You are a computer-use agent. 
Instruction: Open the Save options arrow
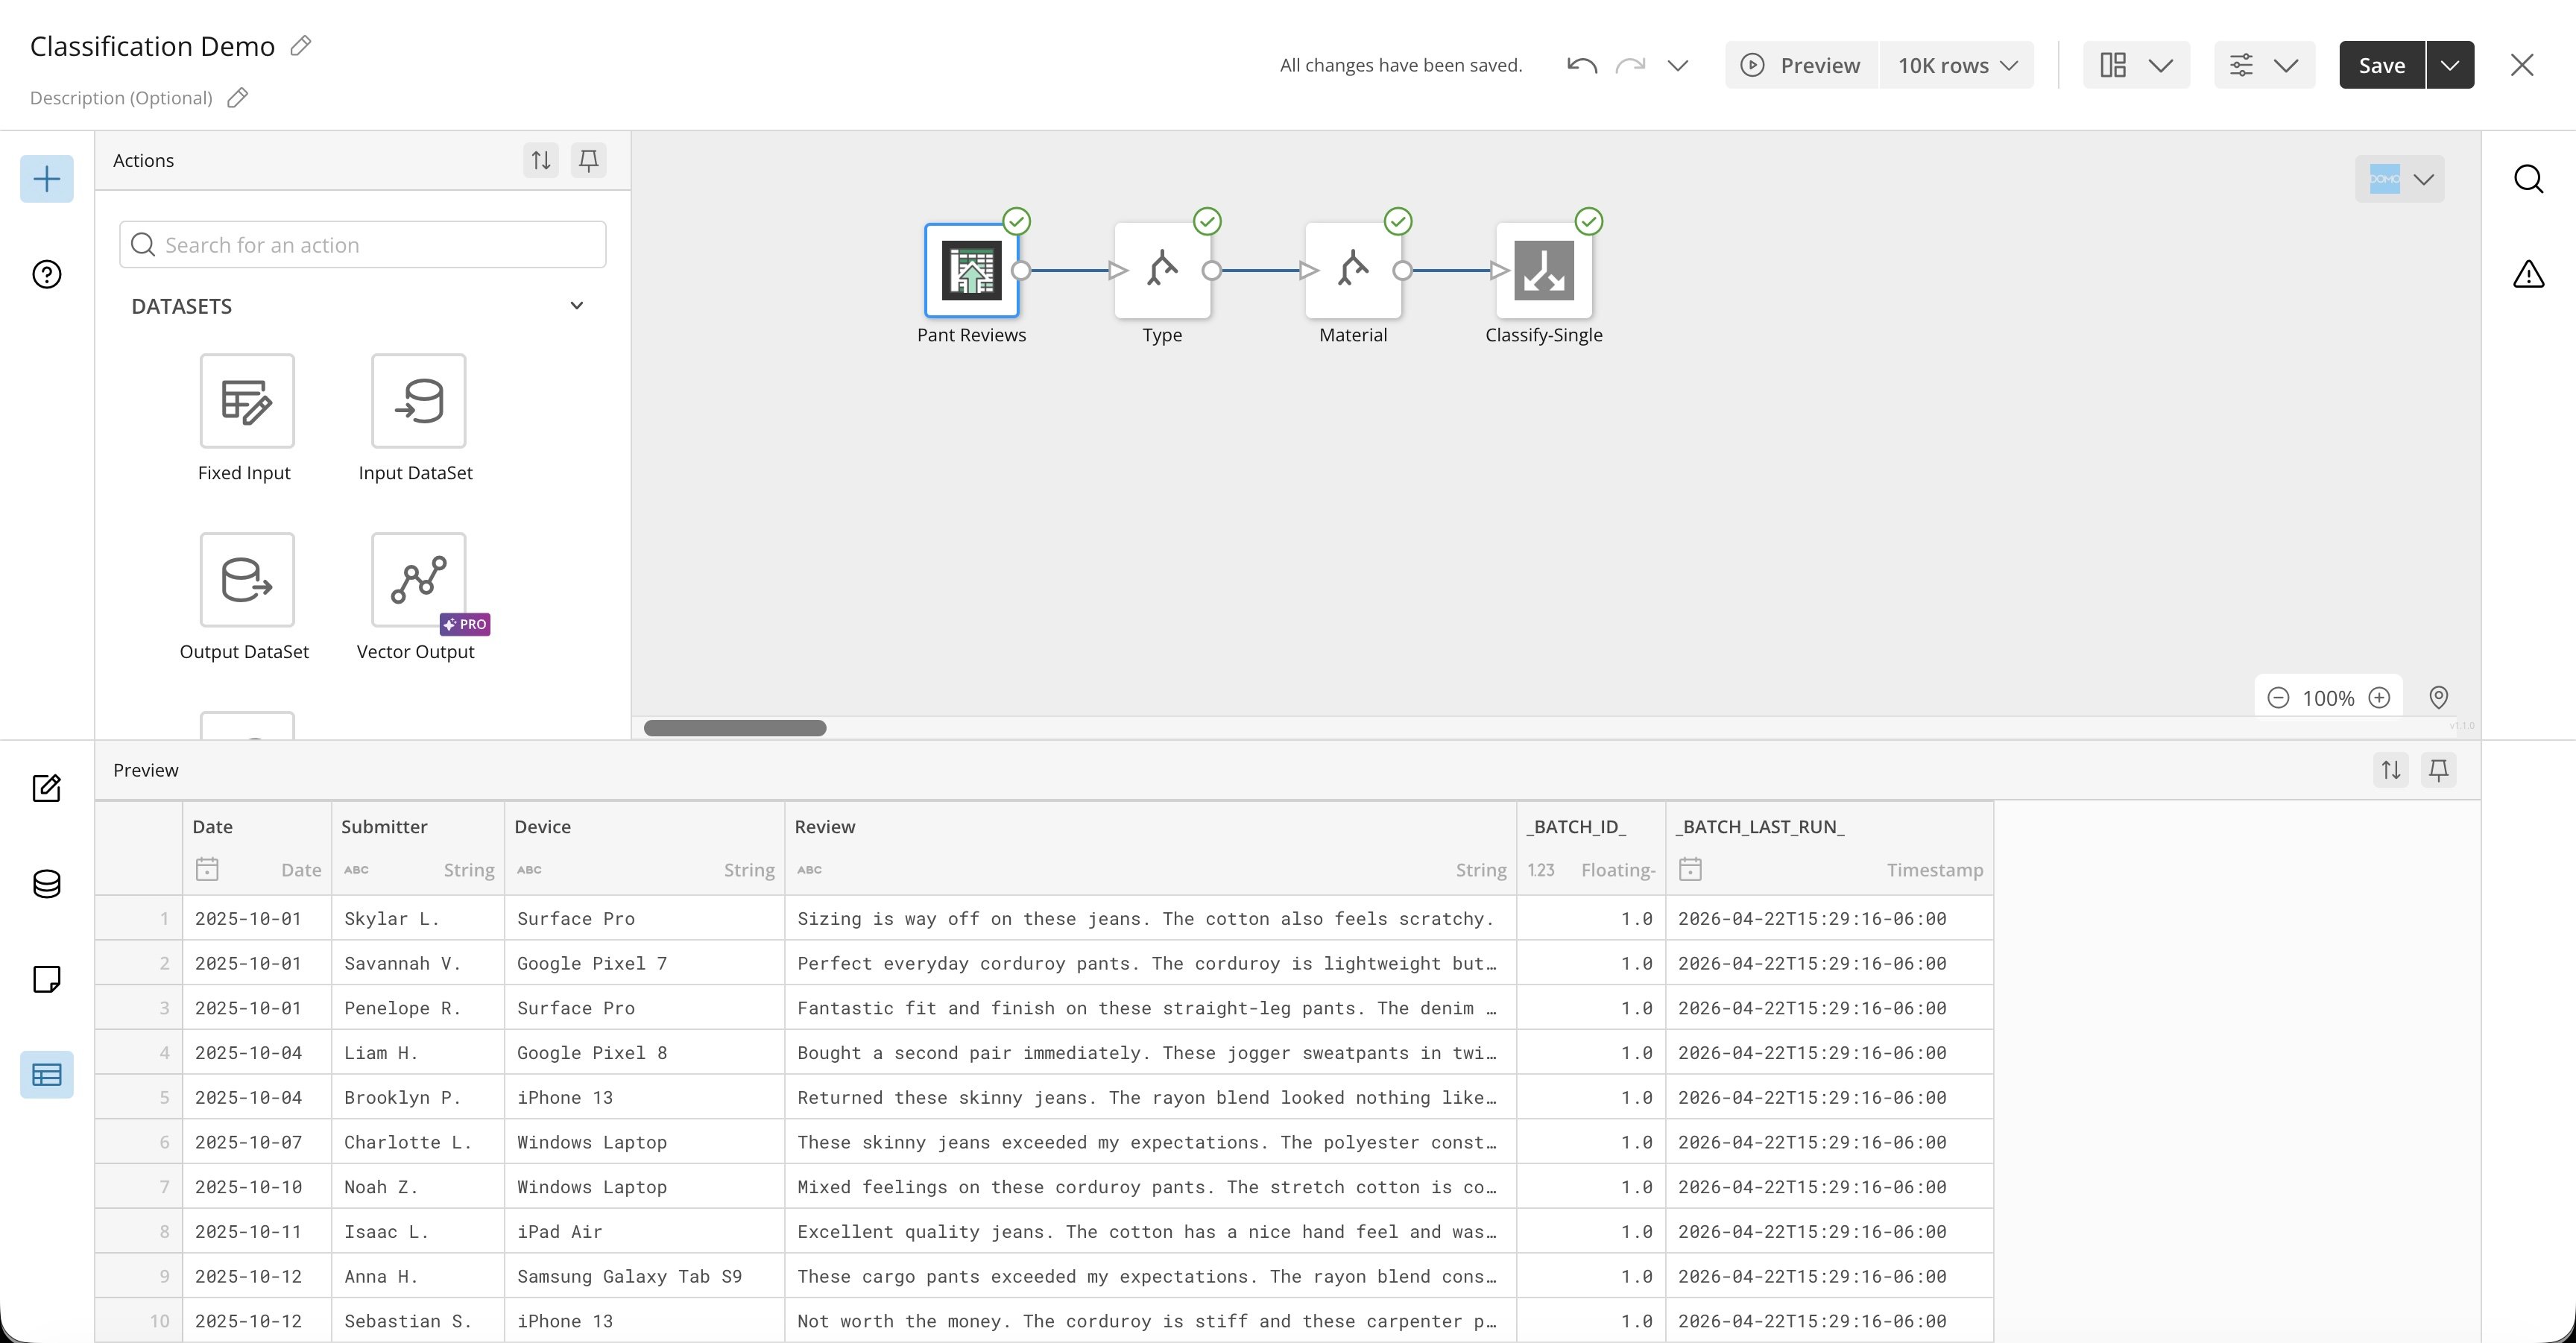click(2450, 65)
